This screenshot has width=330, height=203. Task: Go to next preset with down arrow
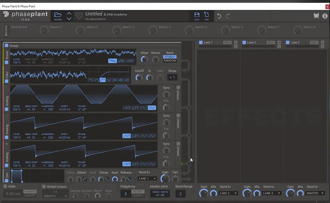tap(69, 19)
